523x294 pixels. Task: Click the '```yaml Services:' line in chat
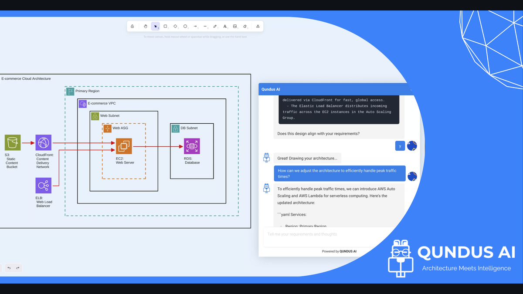coord(292,214)
